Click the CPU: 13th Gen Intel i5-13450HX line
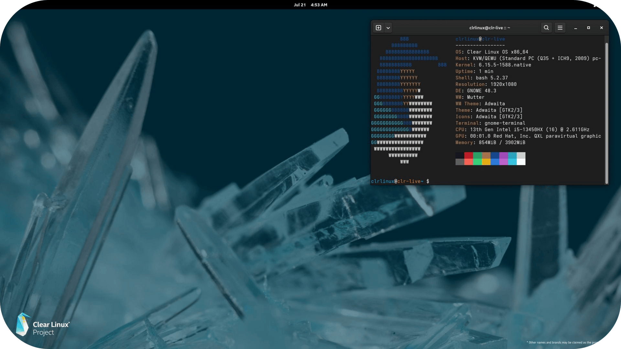 [x=522, y=130]
